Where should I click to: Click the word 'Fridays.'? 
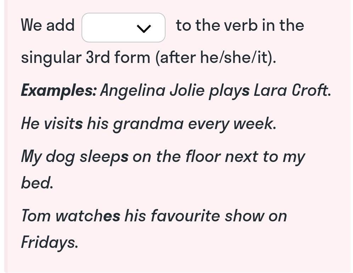tap(50, 243)
